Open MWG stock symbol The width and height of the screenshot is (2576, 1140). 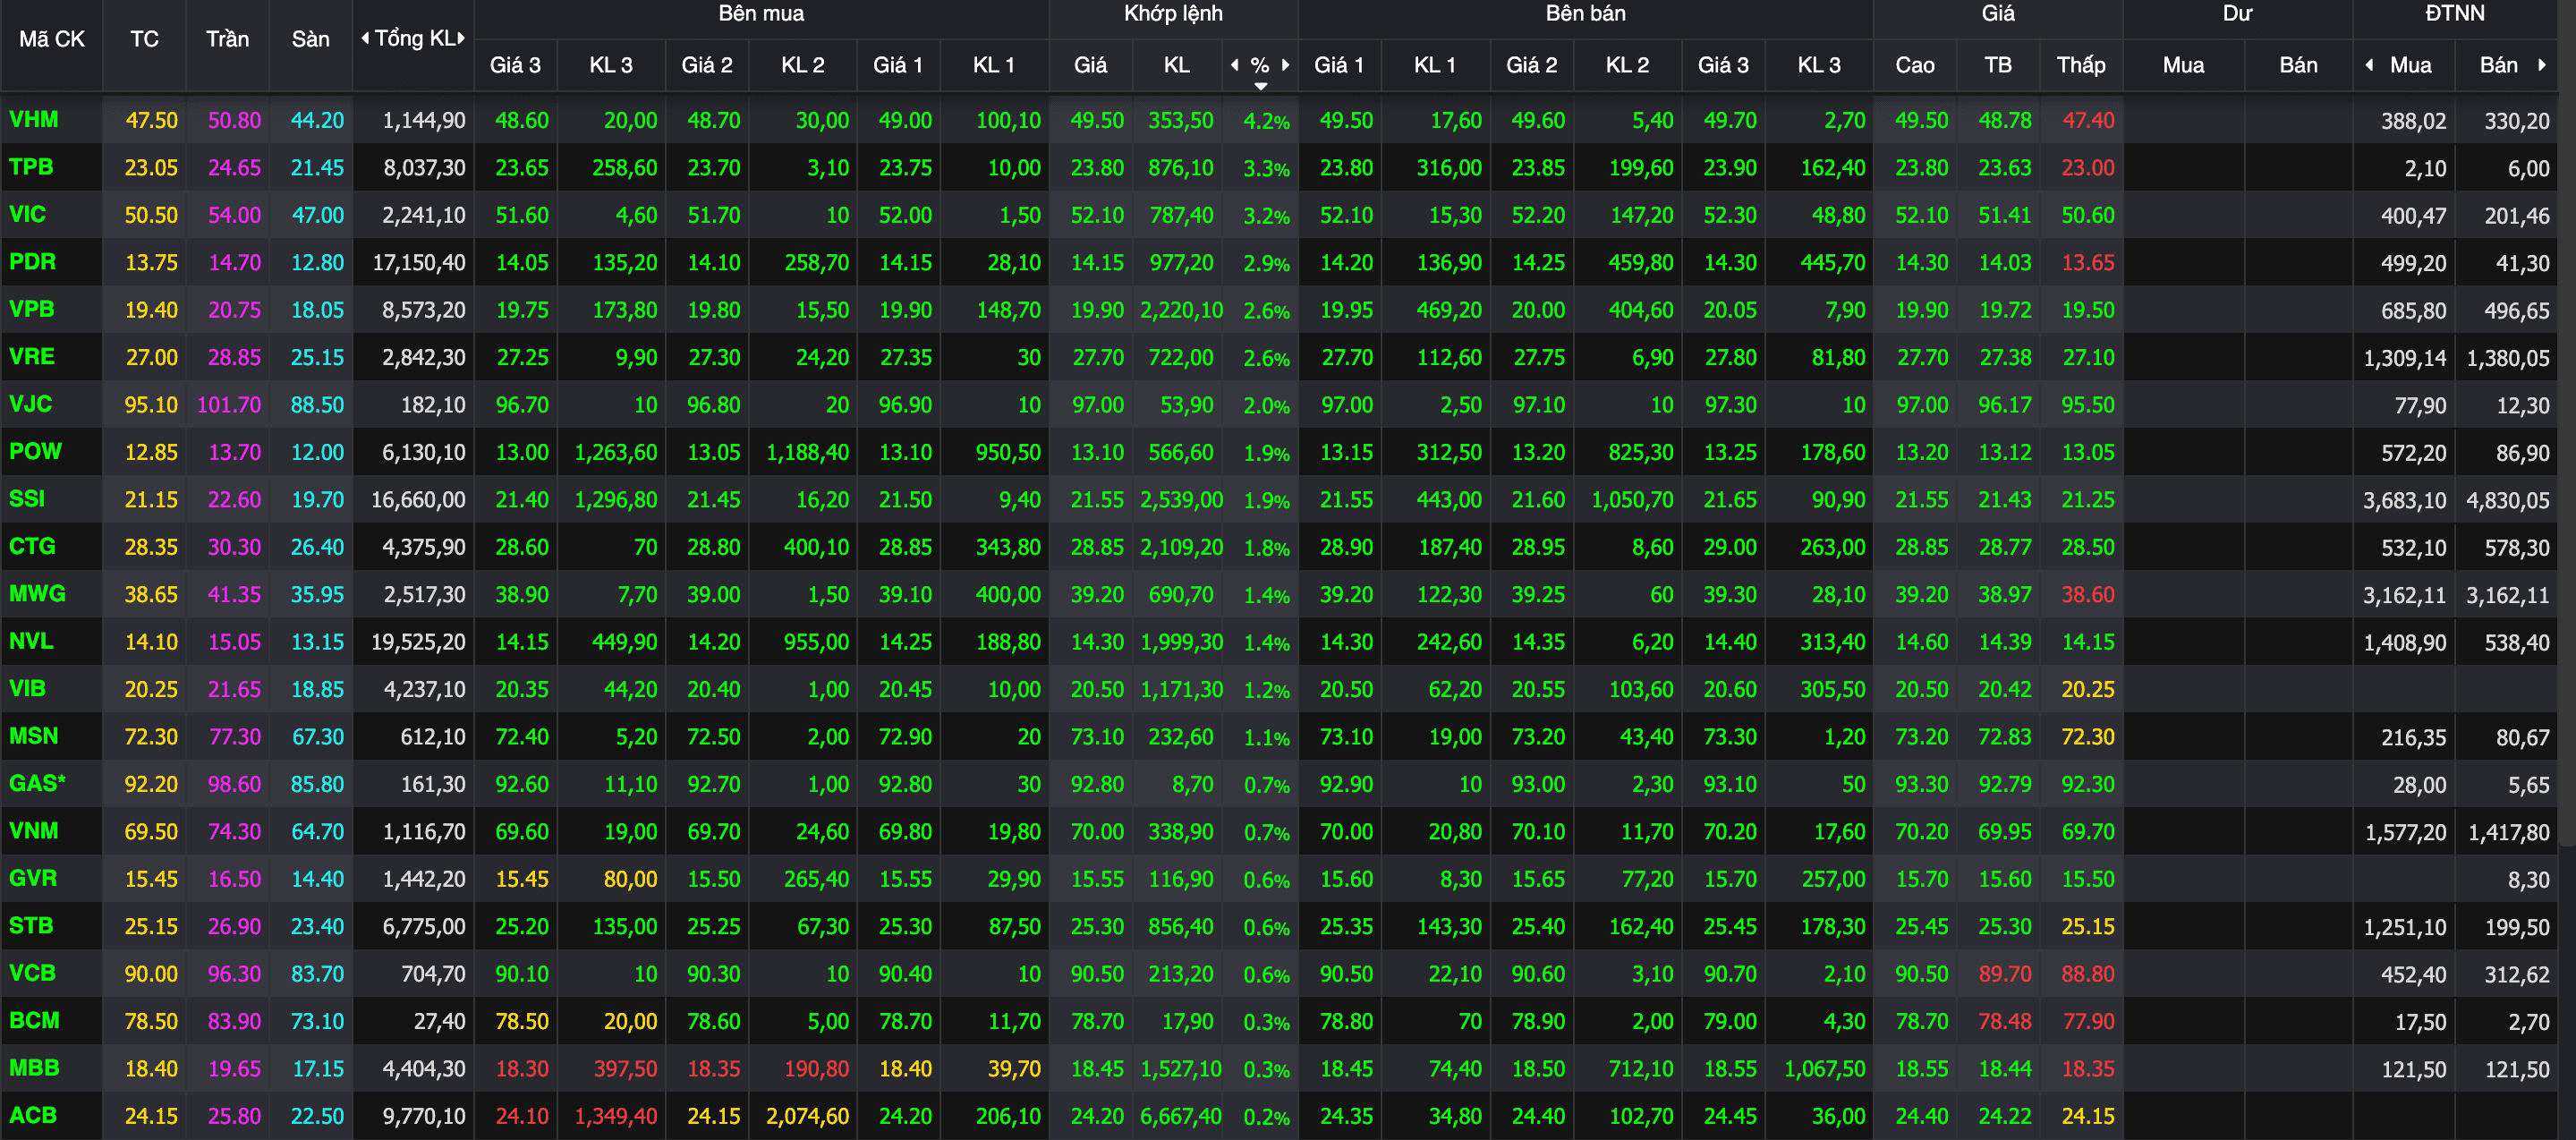click(x=37, y=594)
